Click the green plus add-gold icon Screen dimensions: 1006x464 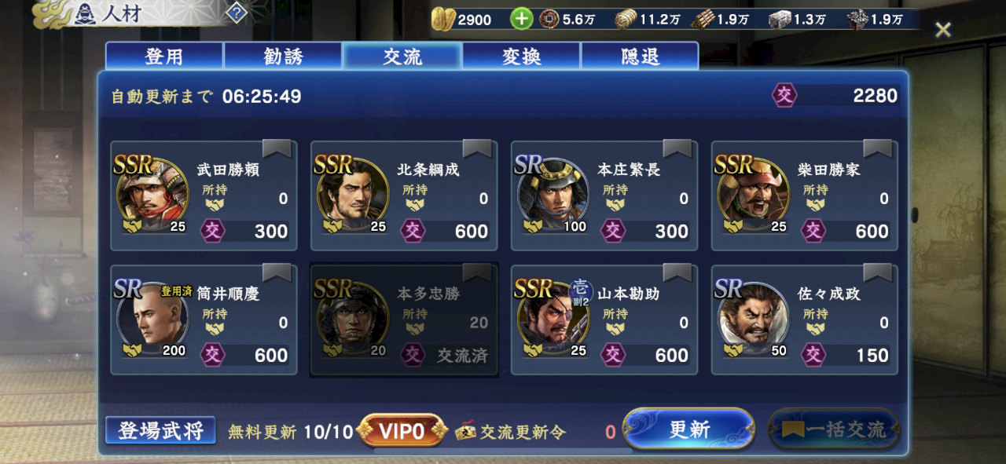(521, 19)
